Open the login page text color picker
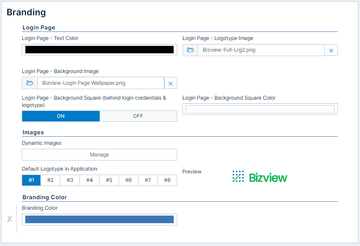Image resolution: width=360 pixels, height=246 pixels. [x=99, y=49]
